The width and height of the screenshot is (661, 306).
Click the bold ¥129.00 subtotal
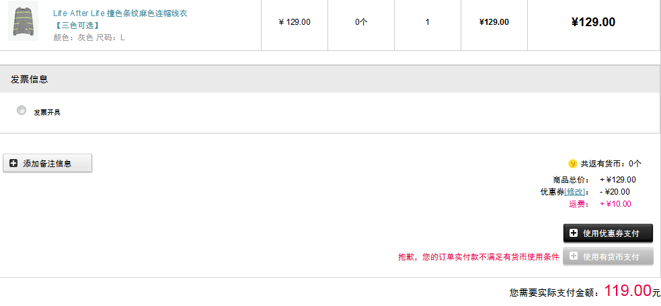coord(494,22)
